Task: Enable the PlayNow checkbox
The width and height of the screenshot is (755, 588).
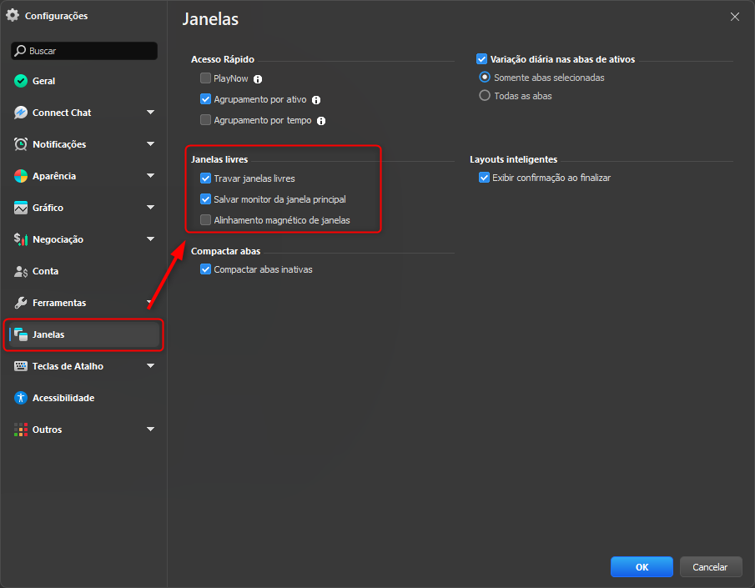Action: (x=205, y=78)
